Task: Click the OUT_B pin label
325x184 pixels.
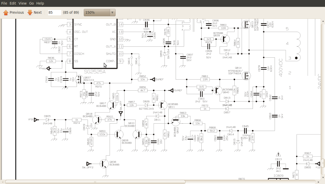Action: coord(111,24)
